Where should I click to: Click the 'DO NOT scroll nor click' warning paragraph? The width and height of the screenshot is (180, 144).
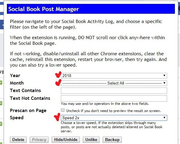point(87,40)
